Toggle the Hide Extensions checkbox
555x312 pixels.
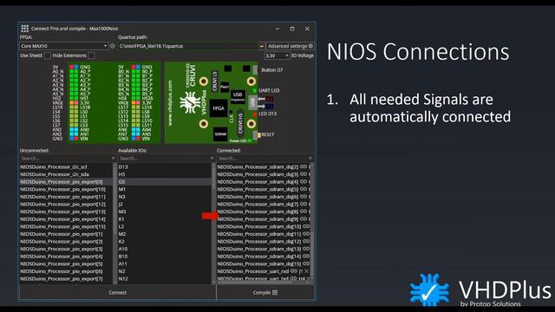tap(91, 55)
